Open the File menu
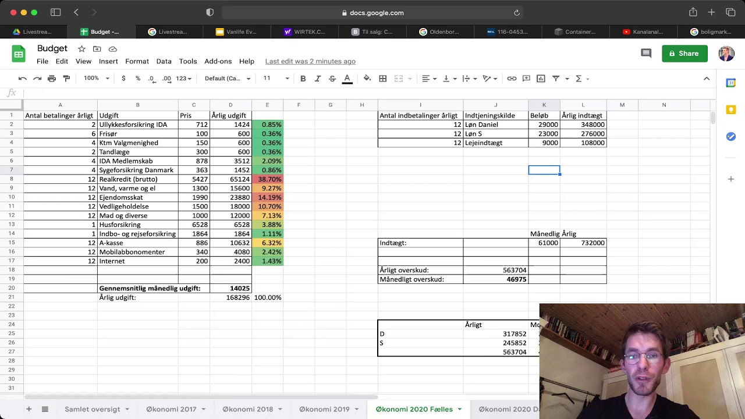 (42, 61)
